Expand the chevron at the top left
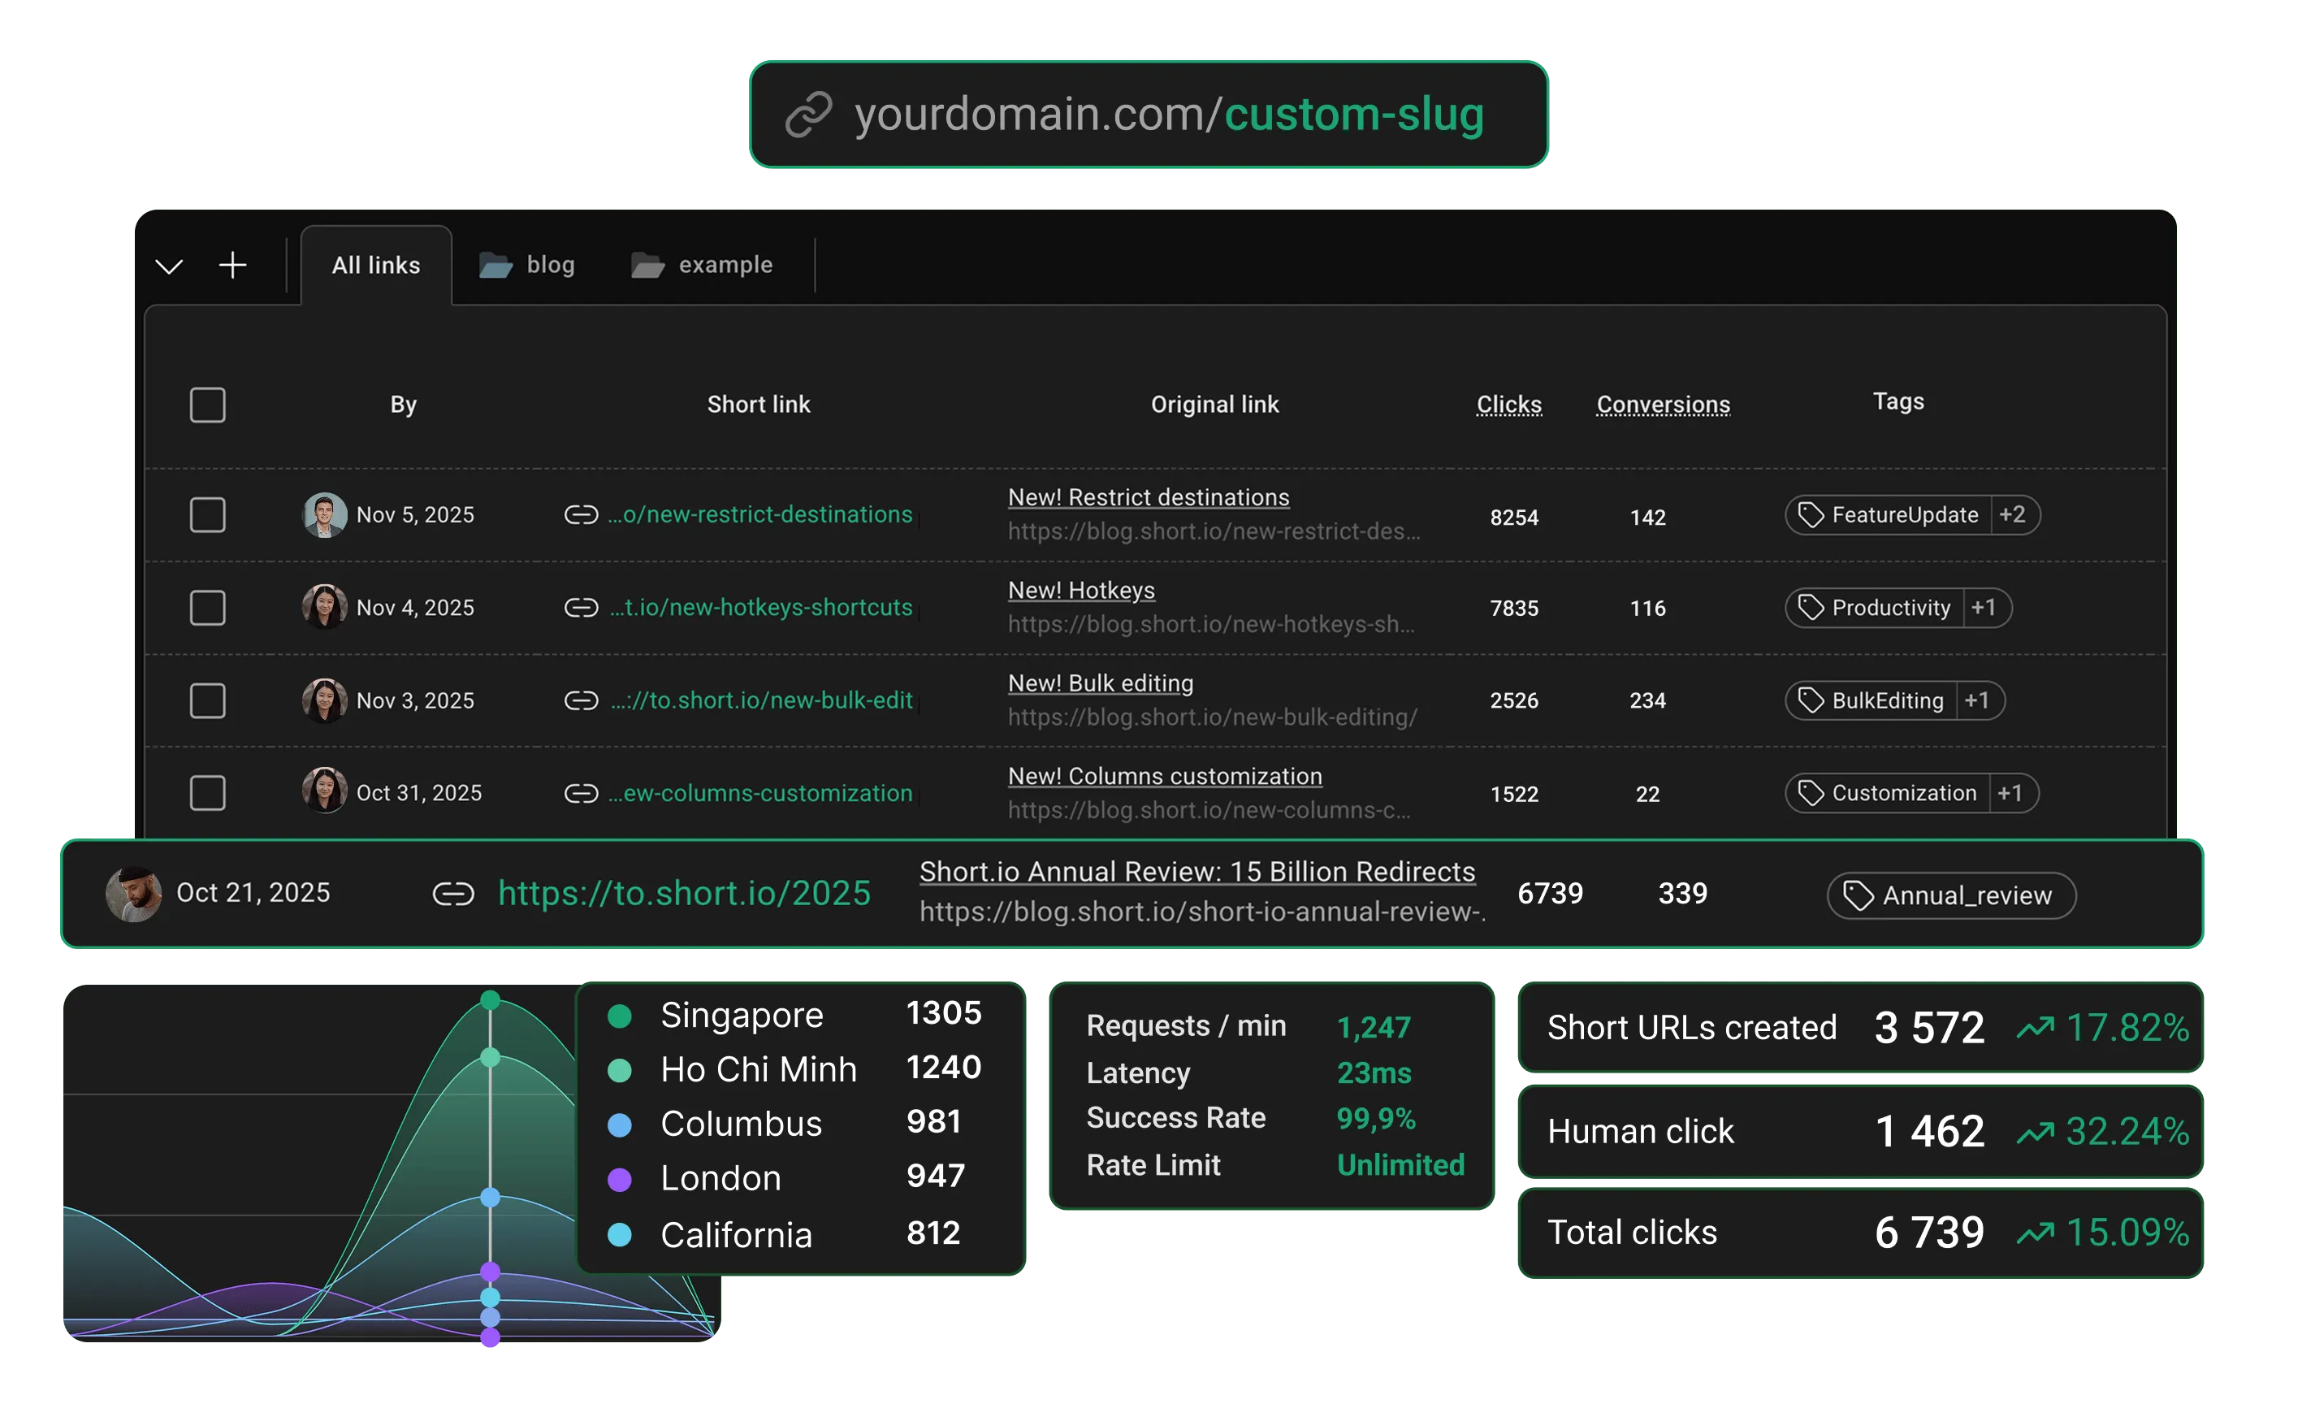 pyautogui.click(x=169, y=266)
